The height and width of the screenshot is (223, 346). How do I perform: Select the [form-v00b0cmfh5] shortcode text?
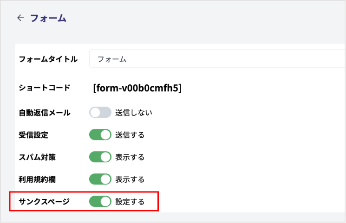(x=137, y=88)
